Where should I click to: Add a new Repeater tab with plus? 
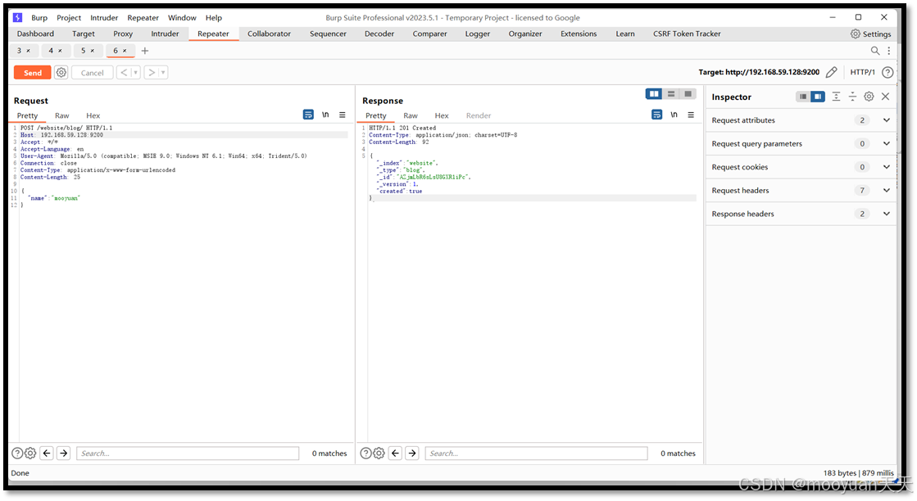[145, 51]
